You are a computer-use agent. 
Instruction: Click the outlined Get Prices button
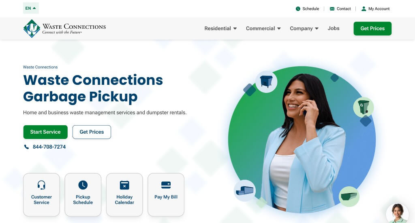pos(92,132)
